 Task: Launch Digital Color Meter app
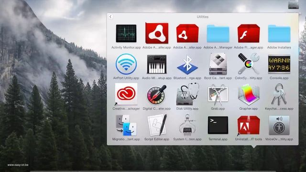[157, 95]
